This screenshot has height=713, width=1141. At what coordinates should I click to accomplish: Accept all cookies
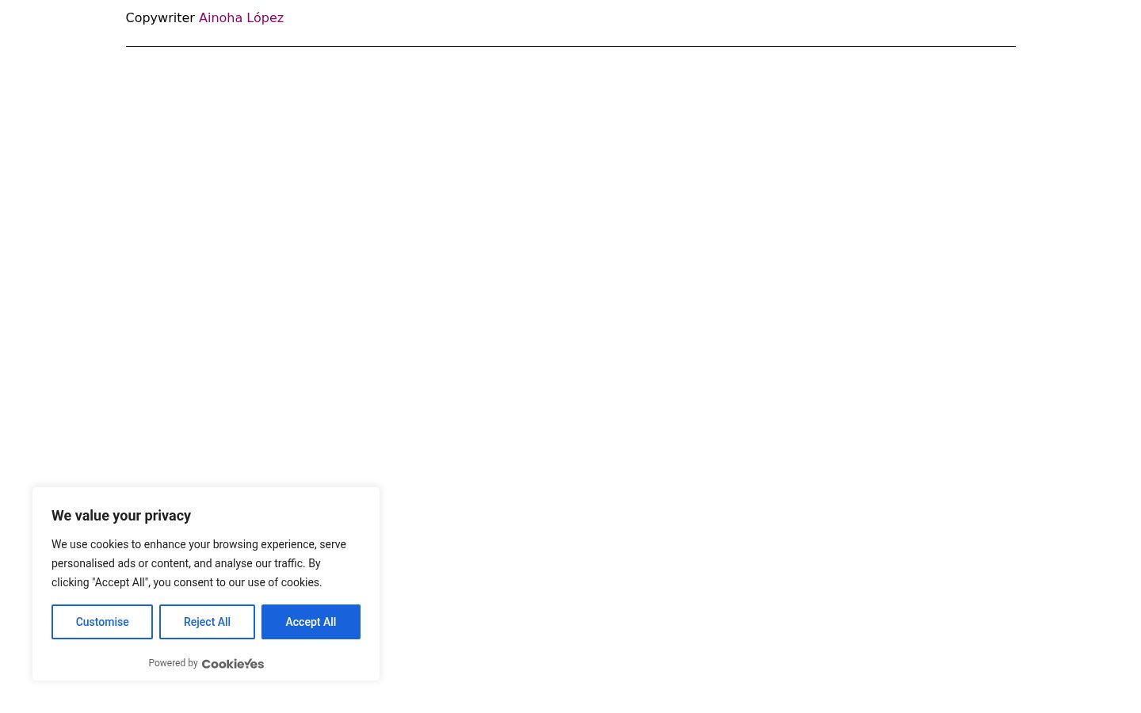point(311,622)
